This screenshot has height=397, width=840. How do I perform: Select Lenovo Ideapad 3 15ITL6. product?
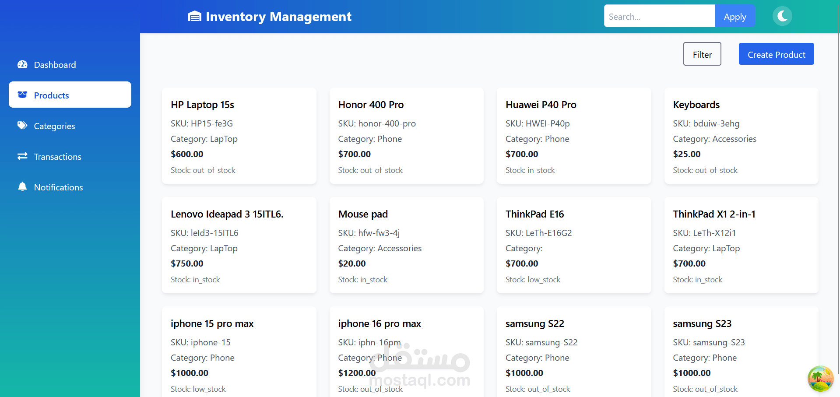click(x=239, y=245)
